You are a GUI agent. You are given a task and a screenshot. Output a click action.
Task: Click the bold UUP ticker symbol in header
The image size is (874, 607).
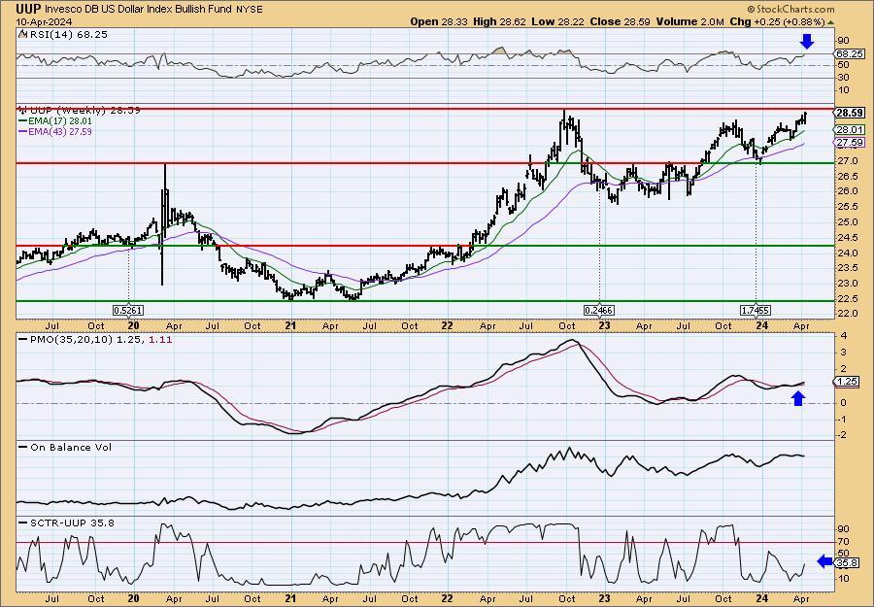[x=28, y=9]
